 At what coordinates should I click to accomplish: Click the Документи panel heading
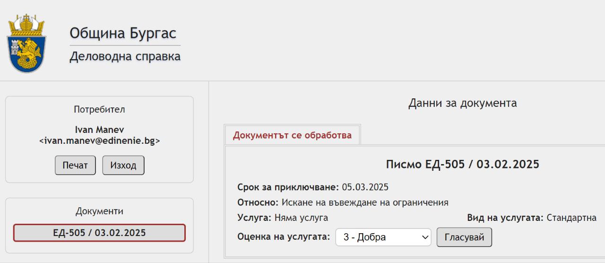pos(99,211)
